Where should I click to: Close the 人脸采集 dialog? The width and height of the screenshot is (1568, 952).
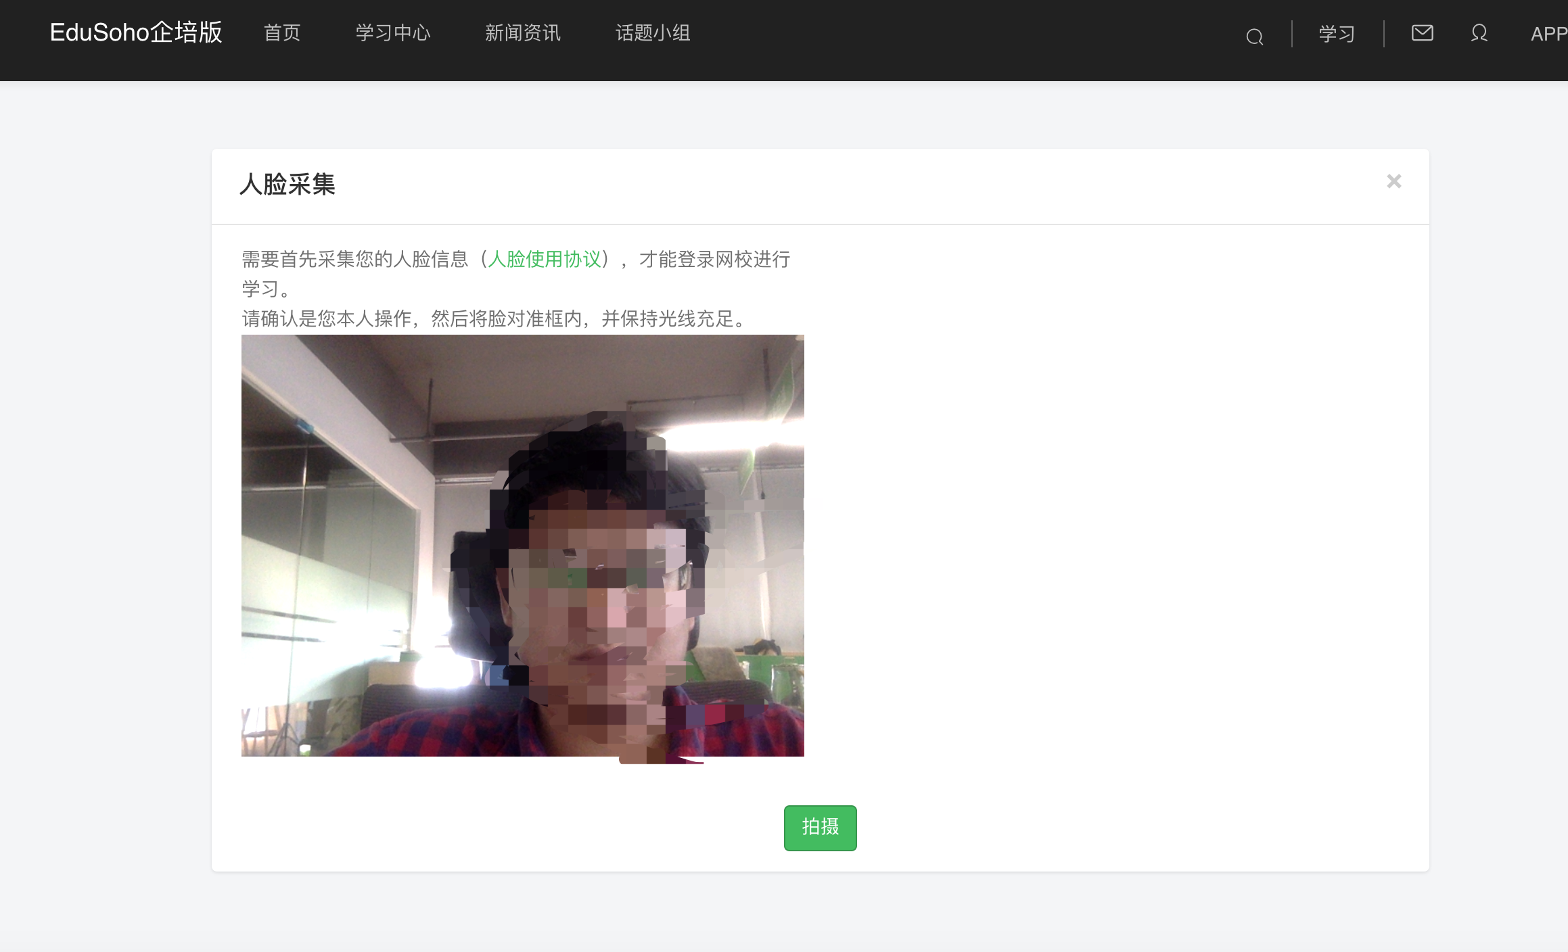1393,181
